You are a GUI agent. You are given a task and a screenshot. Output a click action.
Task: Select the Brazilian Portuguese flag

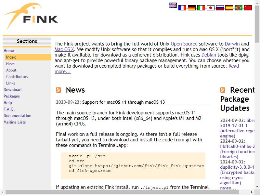pos(239,8)
